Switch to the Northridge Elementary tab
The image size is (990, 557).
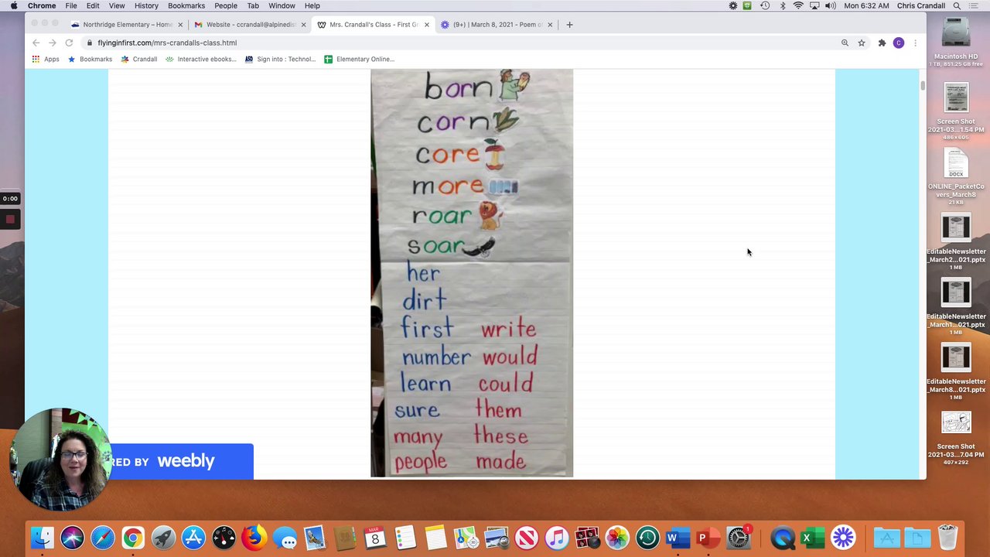point(126,25)
